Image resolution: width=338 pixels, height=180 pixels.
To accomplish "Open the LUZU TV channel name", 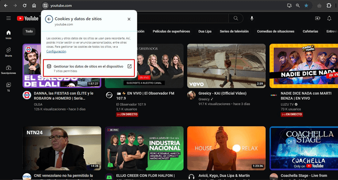I will click(x=288, y=104).
